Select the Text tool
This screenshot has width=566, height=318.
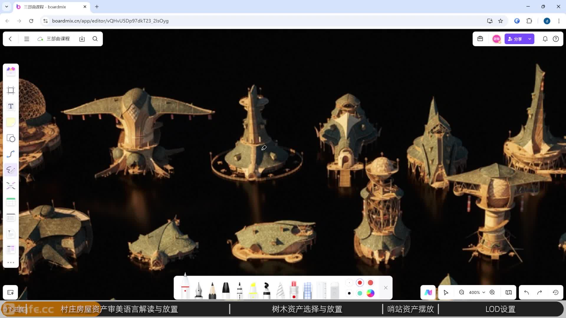click(11, 106)
